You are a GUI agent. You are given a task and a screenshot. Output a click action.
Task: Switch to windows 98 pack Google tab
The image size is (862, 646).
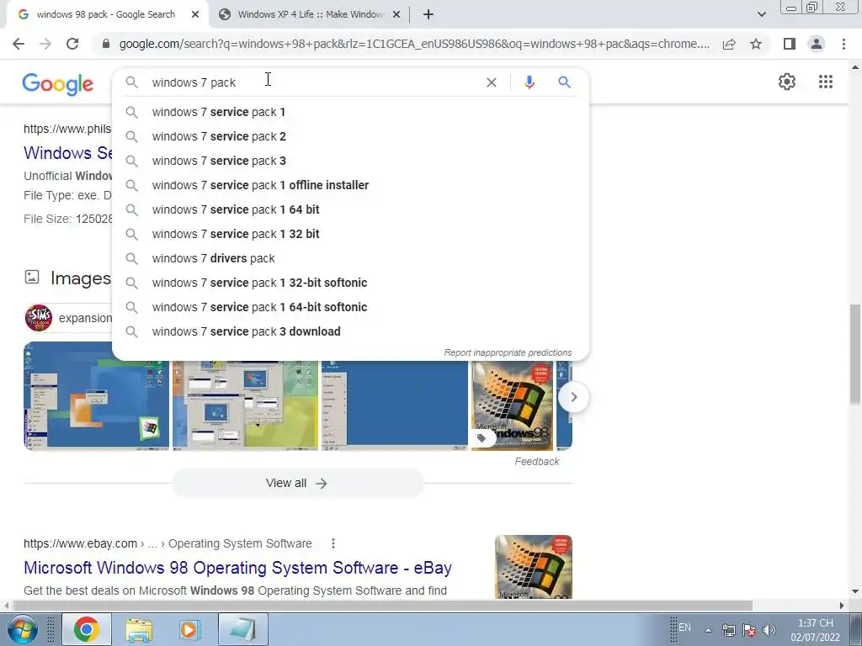[x=107, y=15]
